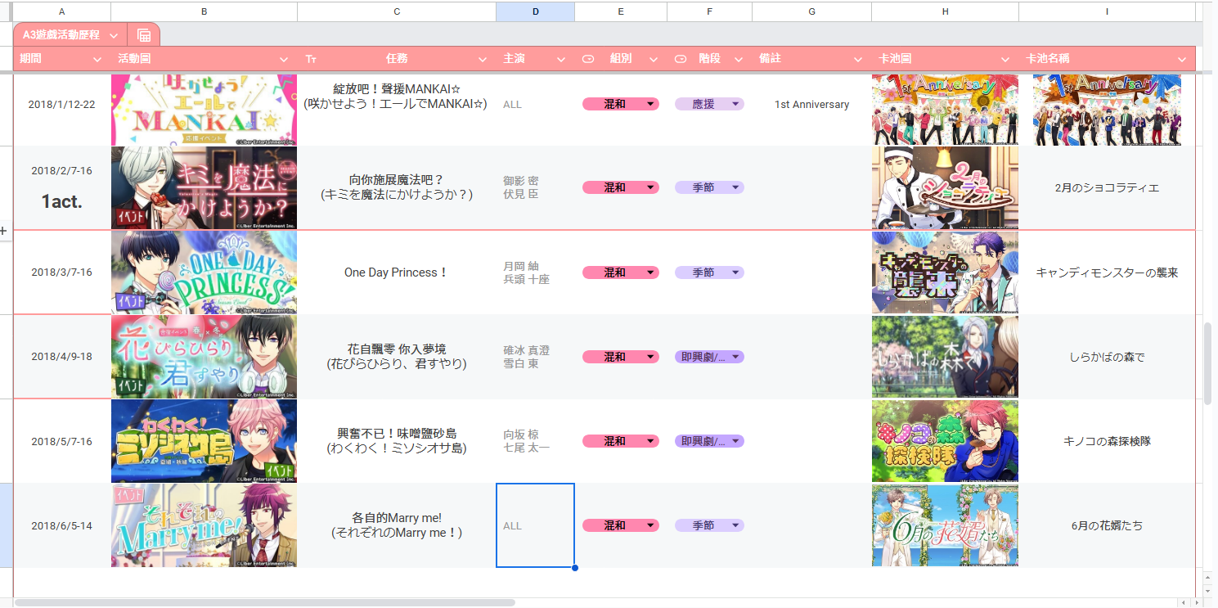Select the '向坂 椋 七尾 太一' cast cell
Screen dimensions: 1218x608
(535, 441)
